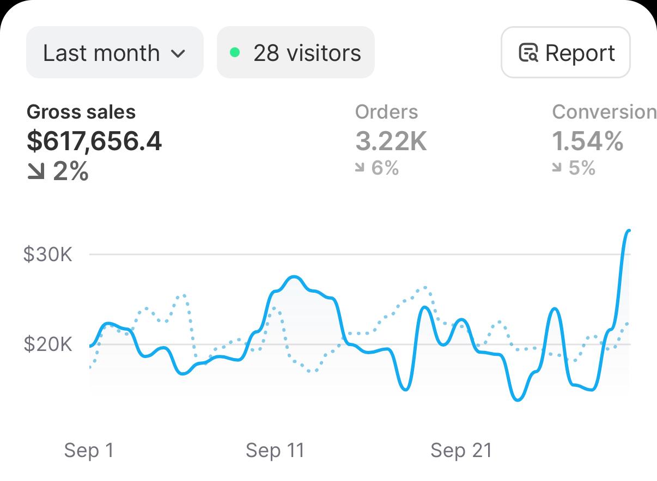The image size is (657, 481).
Task: Click the $617,656.4 gross sales value
Action: pyautogui.click(x=94, y=141)
